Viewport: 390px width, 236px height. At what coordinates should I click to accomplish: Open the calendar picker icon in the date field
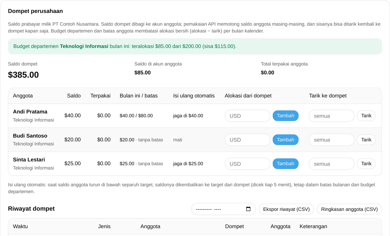(248, 209)
